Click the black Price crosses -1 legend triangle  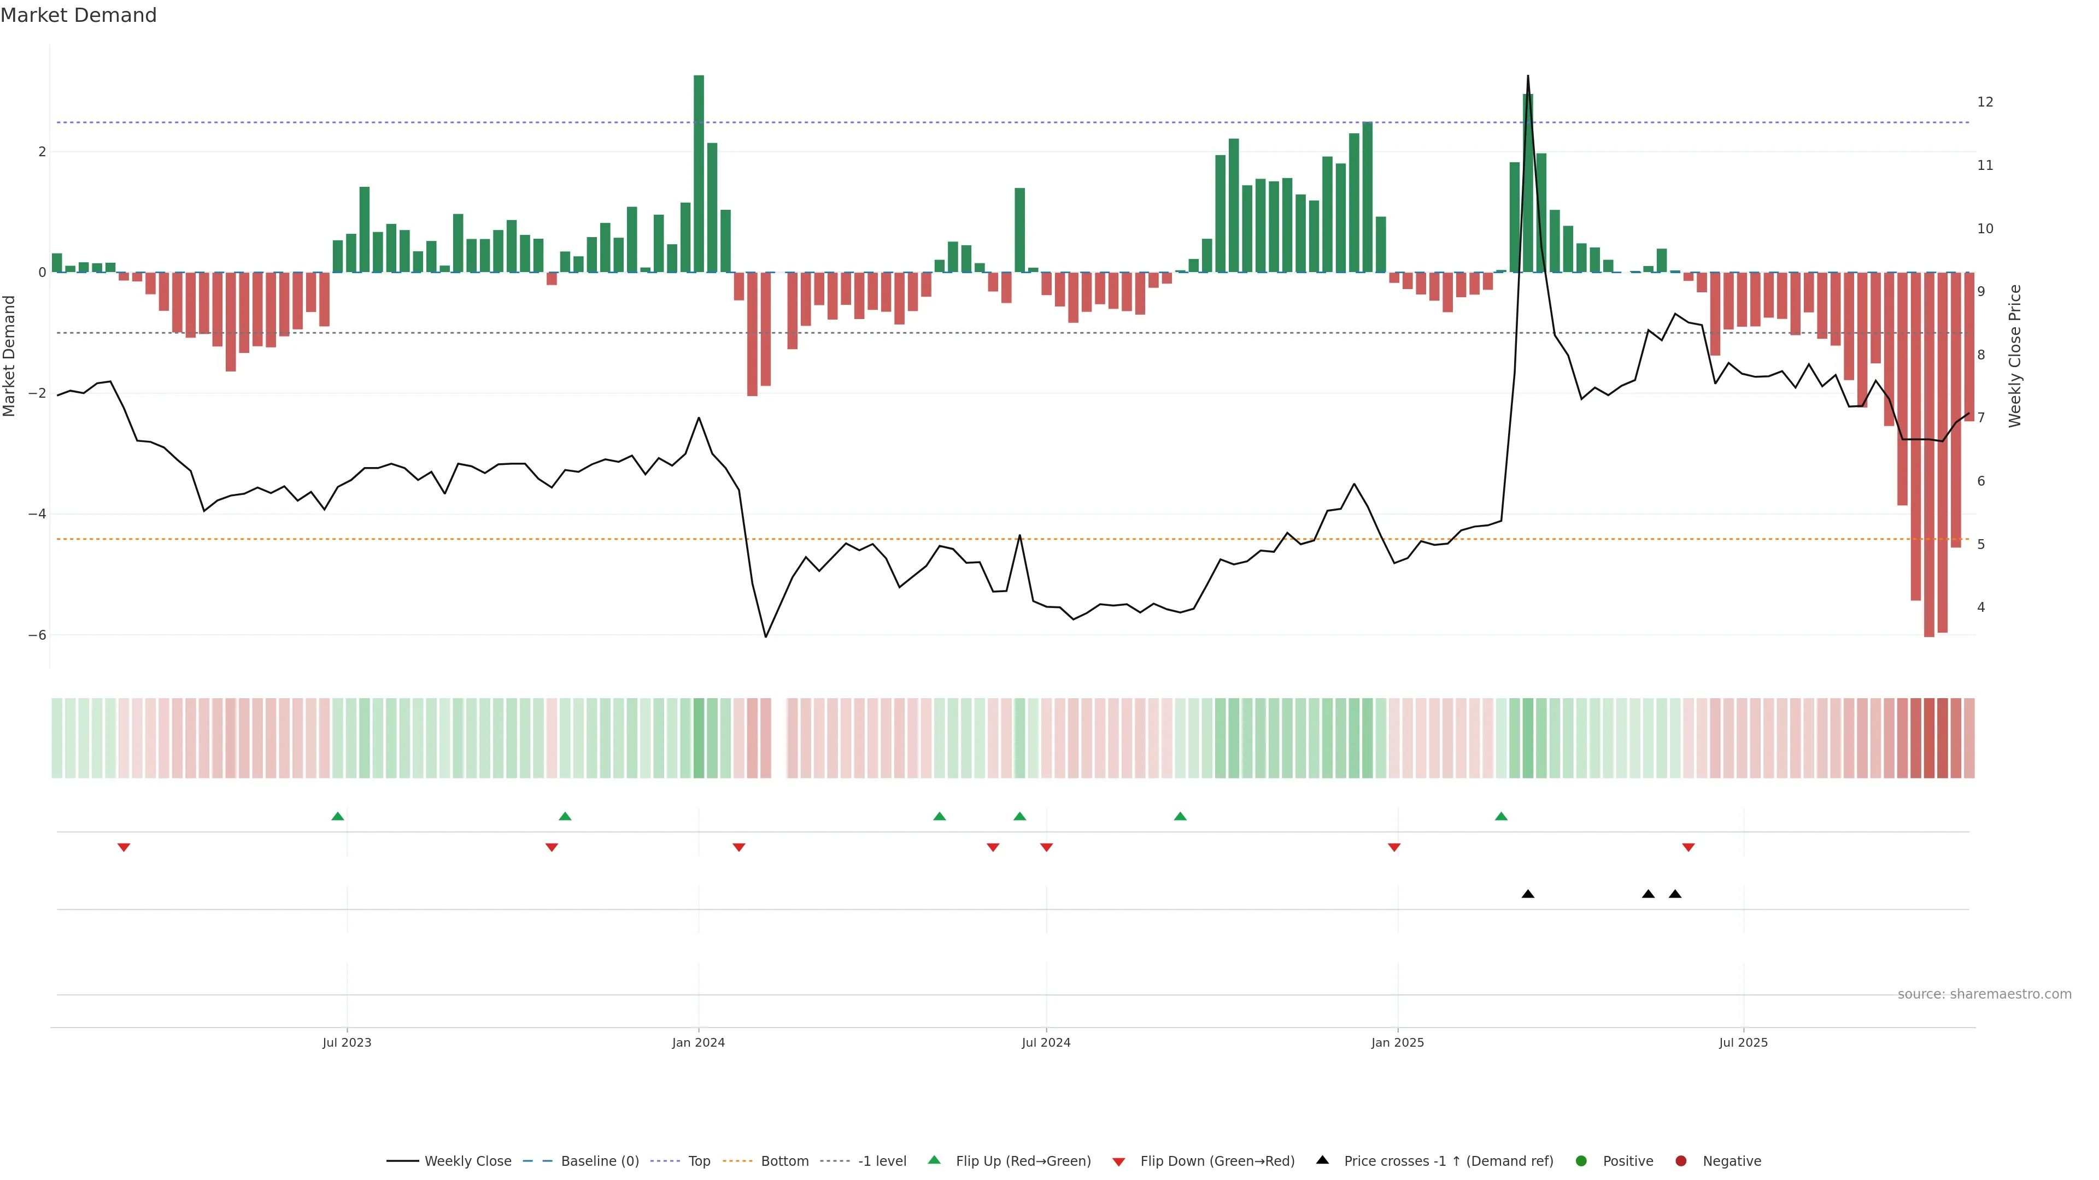[1322, 1160]
